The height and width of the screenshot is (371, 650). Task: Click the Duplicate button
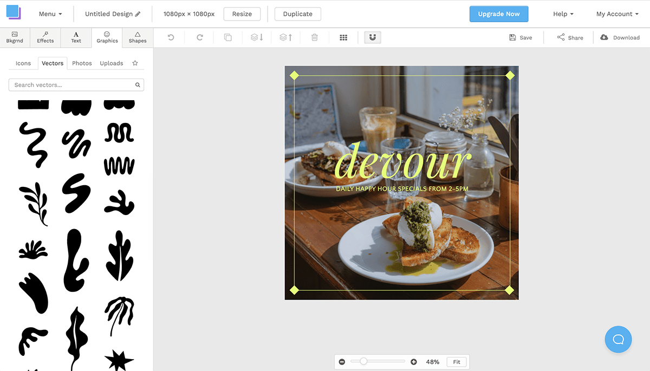[297, 14]
